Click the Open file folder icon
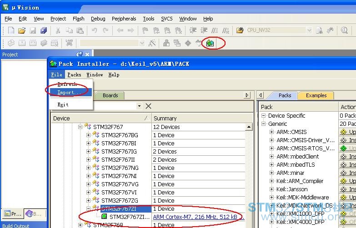This screenshot has width=356, height=228. (22, 30)
